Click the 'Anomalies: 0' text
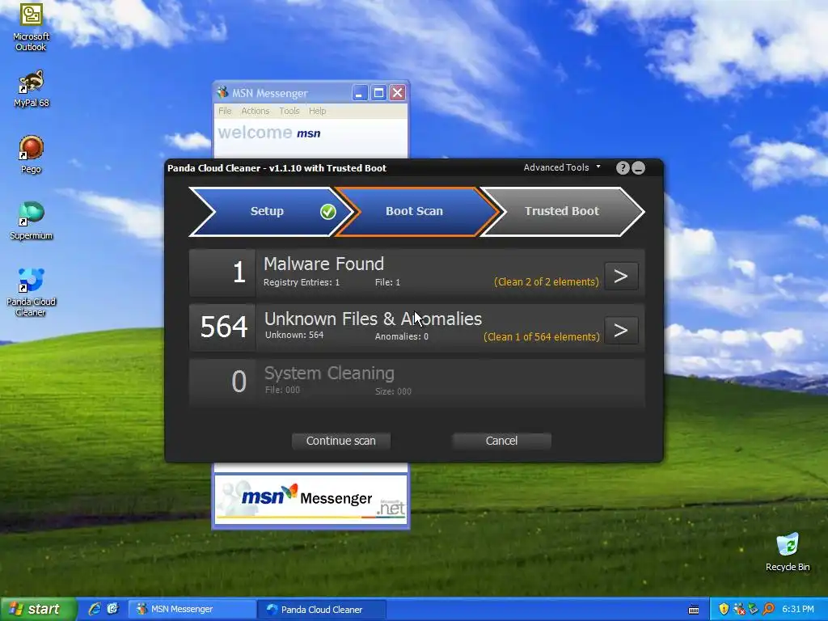This screenshot has width=828, height=621. (401, 336)
